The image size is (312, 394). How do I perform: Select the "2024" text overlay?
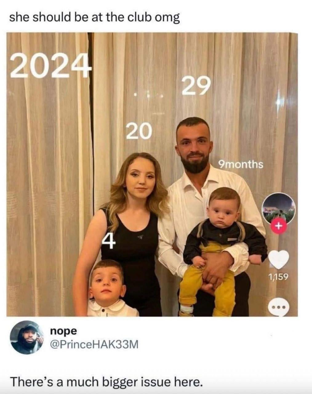point(51,66)
